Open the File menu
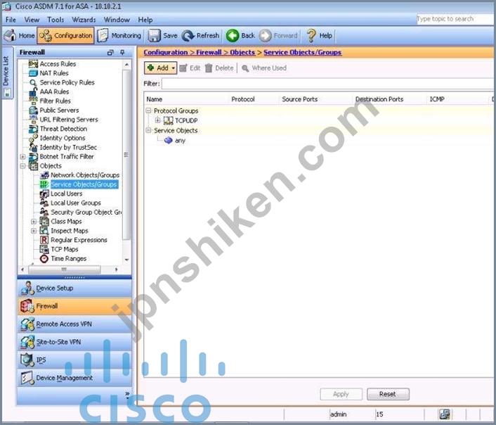 [11, 20]
